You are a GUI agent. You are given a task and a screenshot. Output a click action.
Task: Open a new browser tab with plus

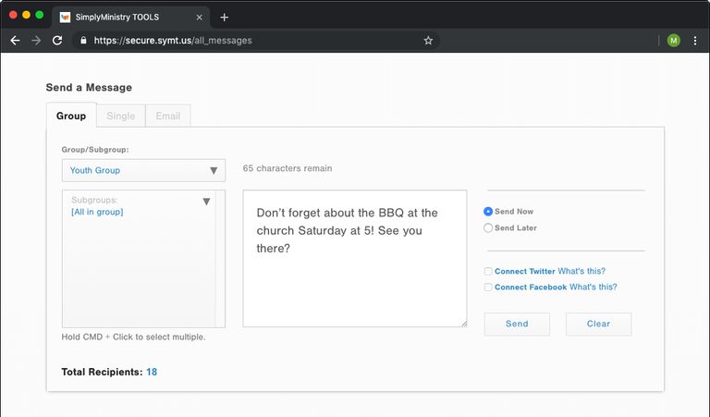coord(224,18)
